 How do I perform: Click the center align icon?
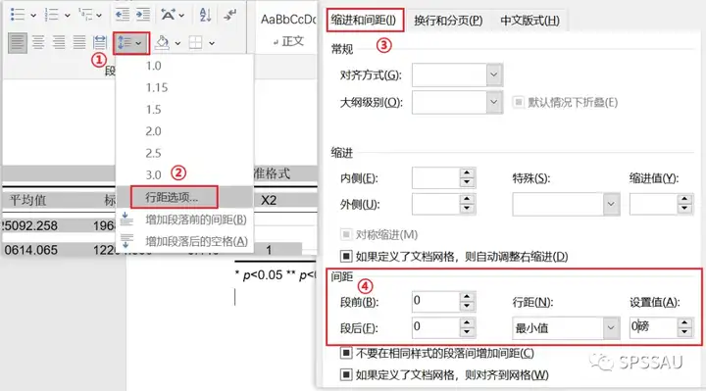click(x=38, y=42)
